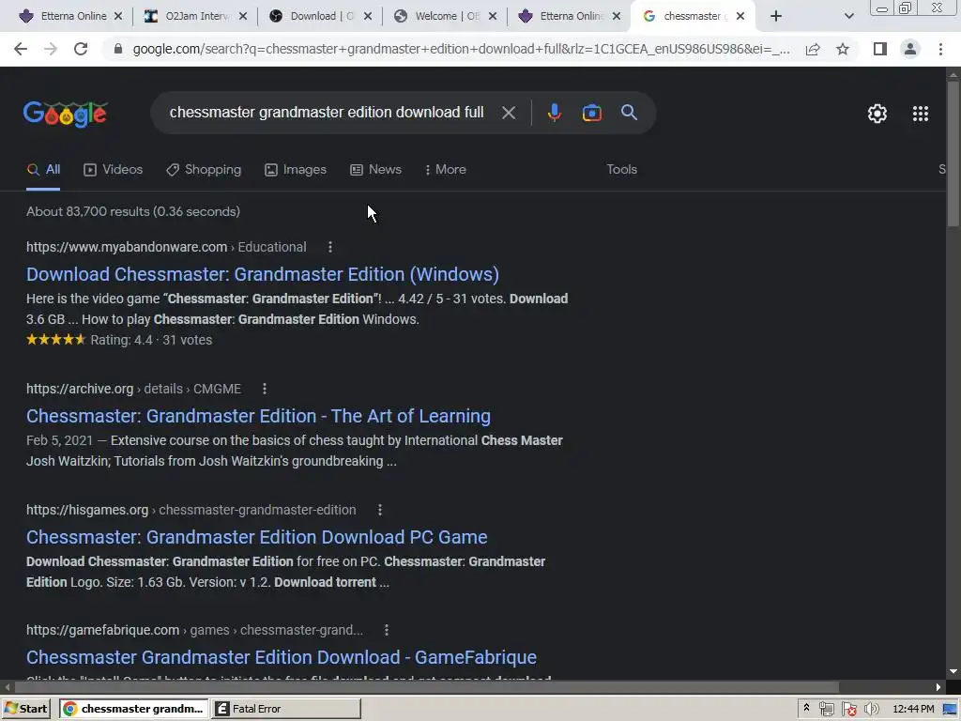This screenshot has height=721, width=961.
Task: Switch to Shopping results tab
Action: pos(204,170)
